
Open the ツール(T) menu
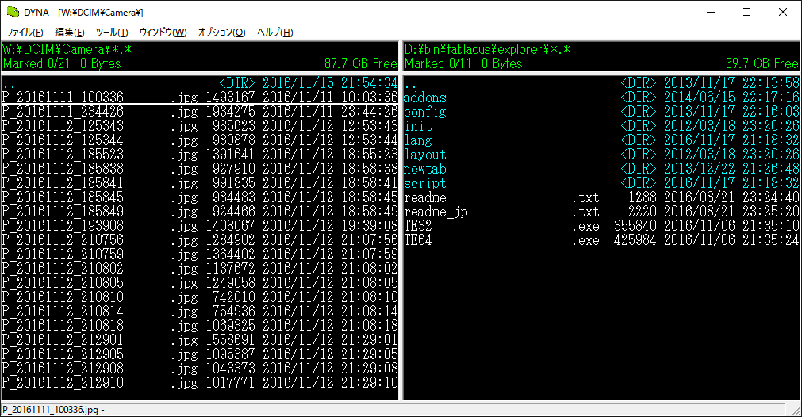tap(112, 33)
